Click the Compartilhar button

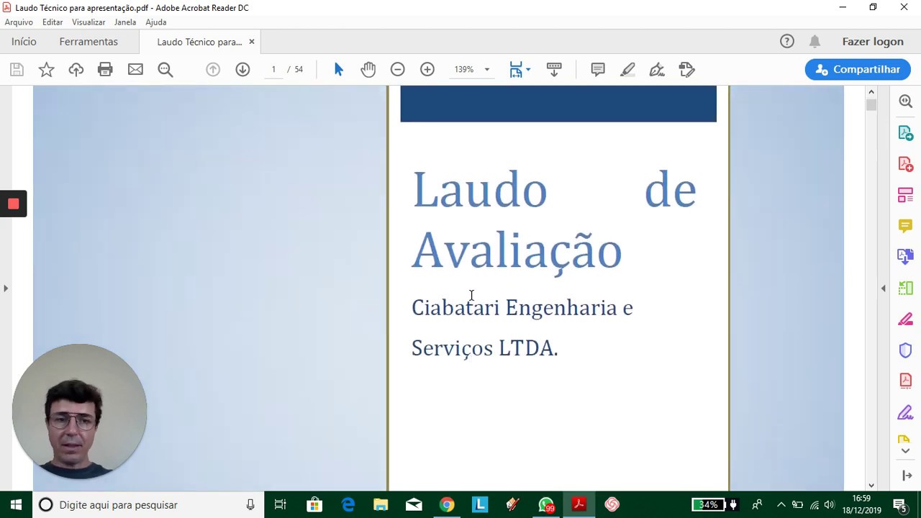click(858, 70)
